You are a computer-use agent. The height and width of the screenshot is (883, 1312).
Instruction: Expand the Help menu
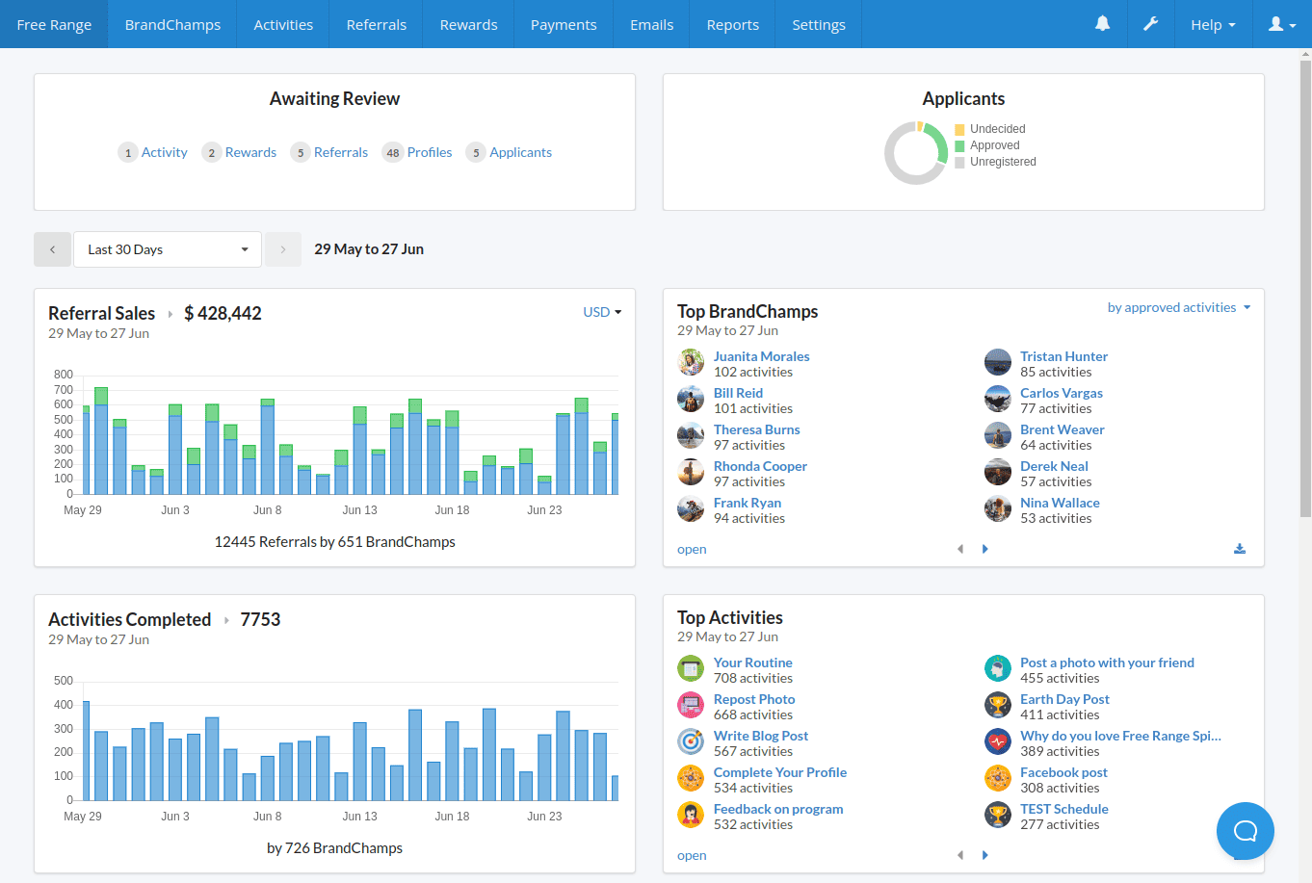tap(1212, 25)
